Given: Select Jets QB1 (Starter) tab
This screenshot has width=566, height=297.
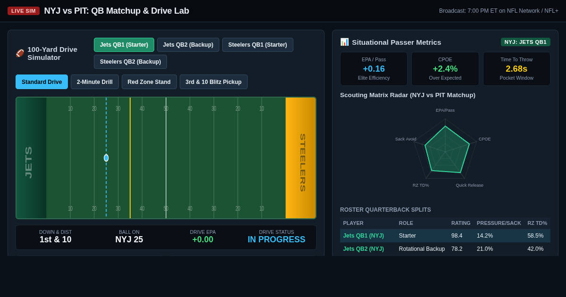Looking at the screenshot, I should (x=124, y=45).
